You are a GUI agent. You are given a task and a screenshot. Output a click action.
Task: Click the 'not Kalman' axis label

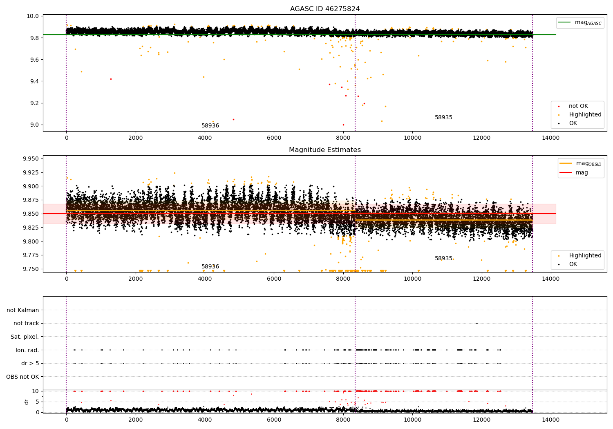pos(23,310)
